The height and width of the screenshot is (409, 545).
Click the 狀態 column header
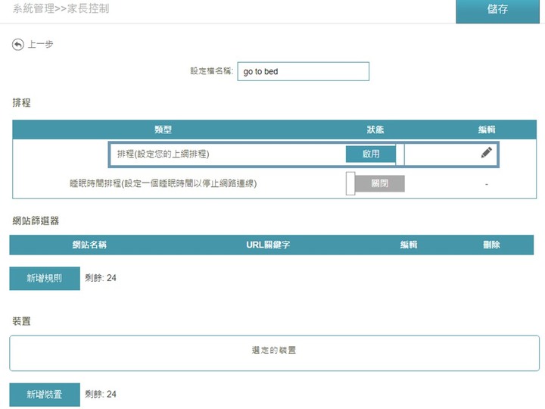coord(375,130)
